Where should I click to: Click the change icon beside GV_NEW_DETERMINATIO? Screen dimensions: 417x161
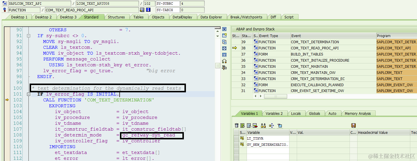(x=242, y=144)
